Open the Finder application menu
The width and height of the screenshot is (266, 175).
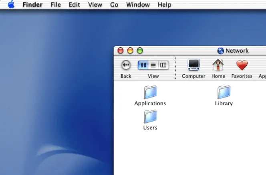(32, 4)
